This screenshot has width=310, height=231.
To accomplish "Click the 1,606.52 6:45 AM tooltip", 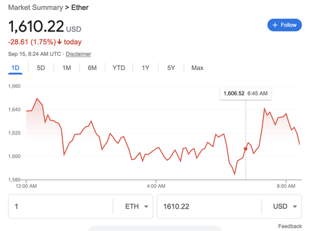I will point(246,94).
